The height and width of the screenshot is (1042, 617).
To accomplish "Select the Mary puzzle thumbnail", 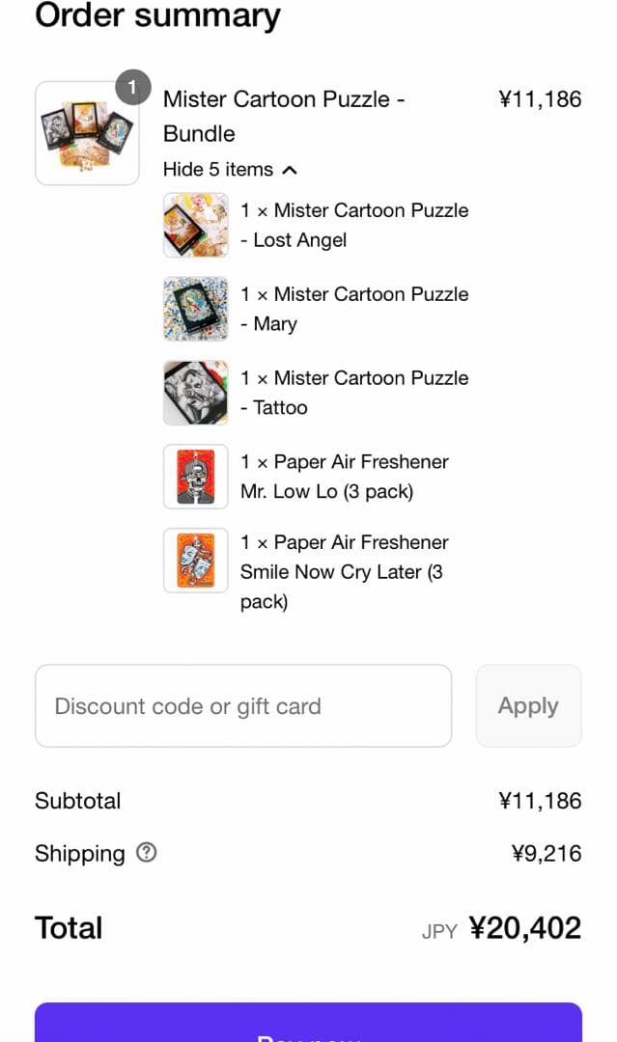I will (196, 309).
